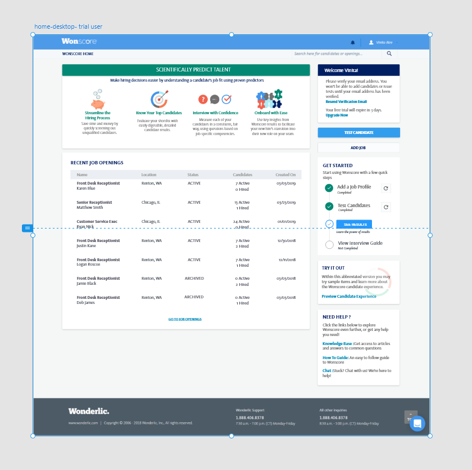Click refresh icon next to Add a Job Profile

(x=386, y=189)
